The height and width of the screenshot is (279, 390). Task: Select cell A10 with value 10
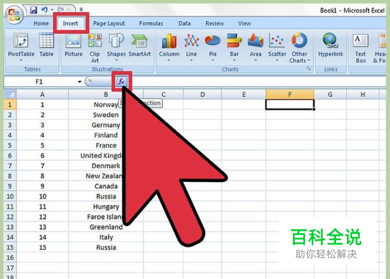(42, 196)
